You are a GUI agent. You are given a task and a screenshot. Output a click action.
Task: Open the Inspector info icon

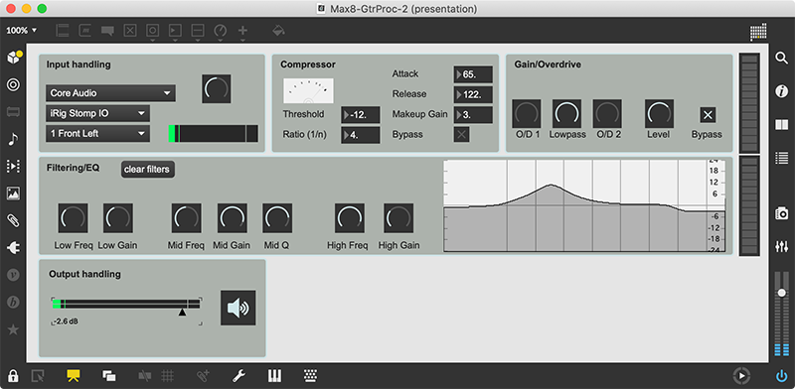[x=781, y=91]
